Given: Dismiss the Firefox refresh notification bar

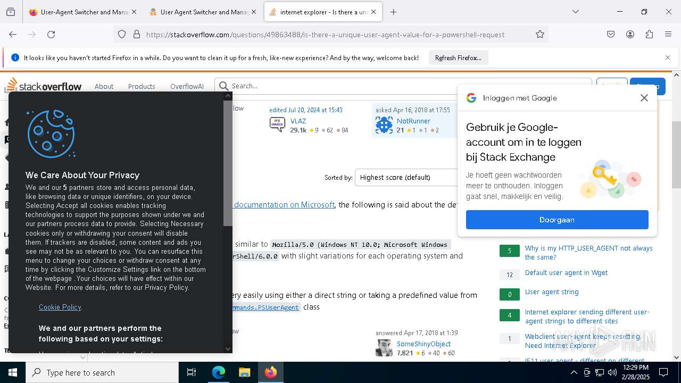Looking at the screenshot, I should [x=668, y=57].
